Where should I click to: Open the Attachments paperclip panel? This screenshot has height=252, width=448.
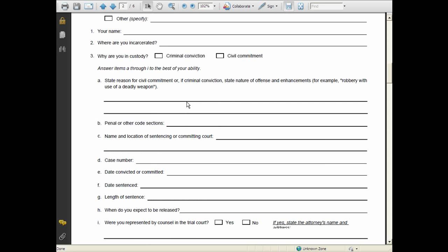(x=63, y=237)
